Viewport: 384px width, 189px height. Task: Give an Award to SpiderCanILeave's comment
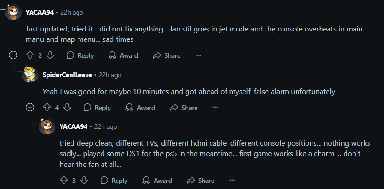141,108
